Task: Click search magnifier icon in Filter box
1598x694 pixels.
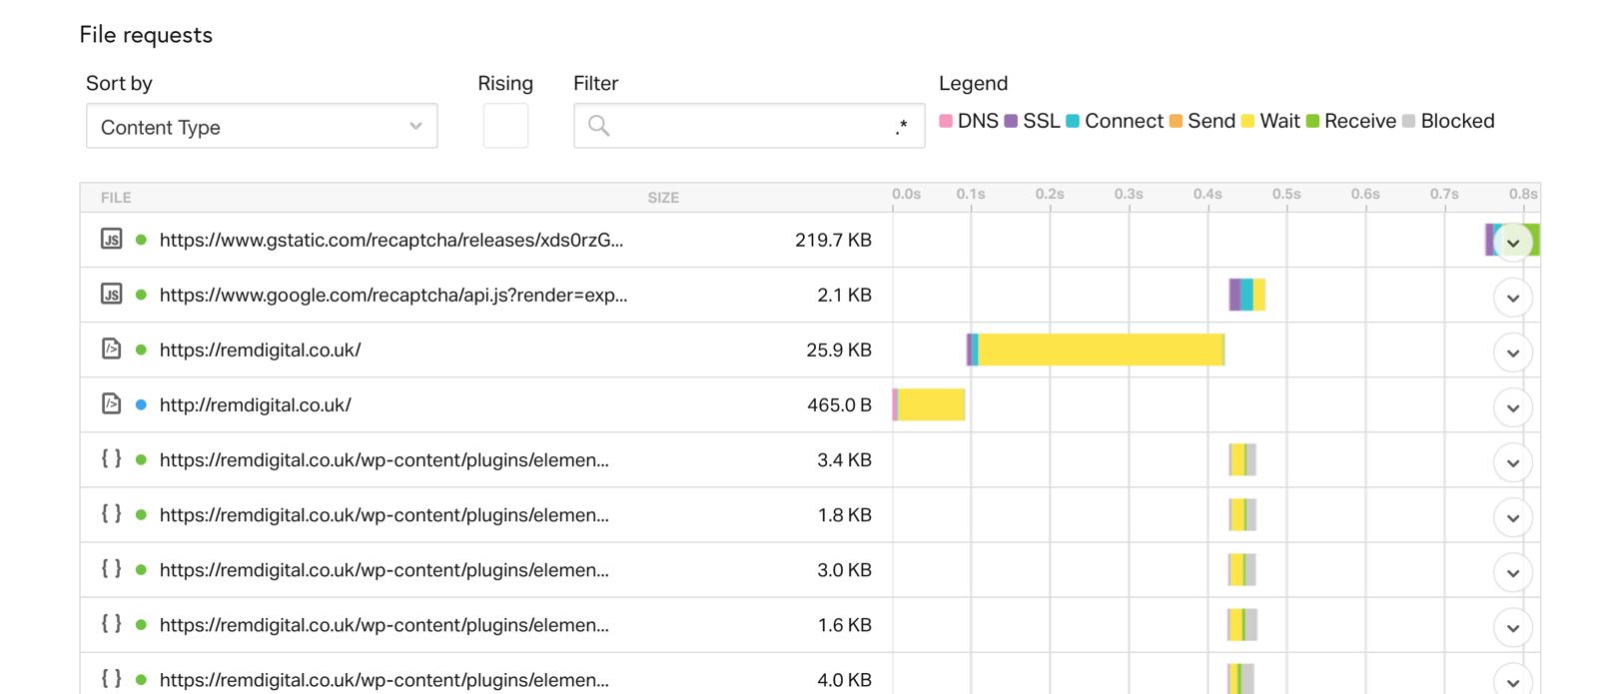Action: click(x=598, y=126)
